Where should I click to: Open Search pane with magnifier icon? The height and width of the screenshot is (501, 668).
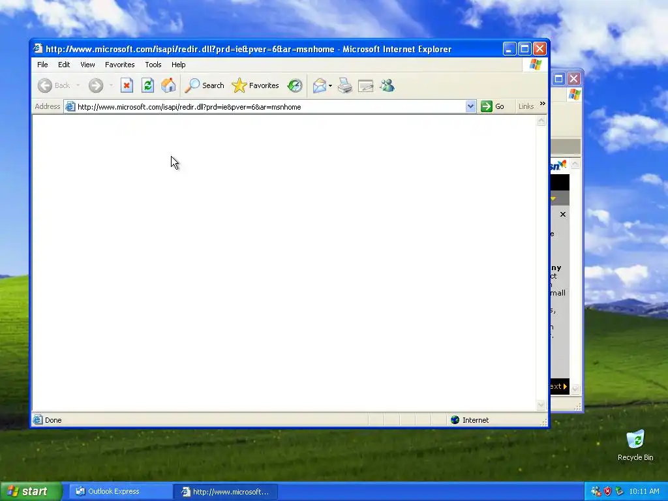coord(192,85)
